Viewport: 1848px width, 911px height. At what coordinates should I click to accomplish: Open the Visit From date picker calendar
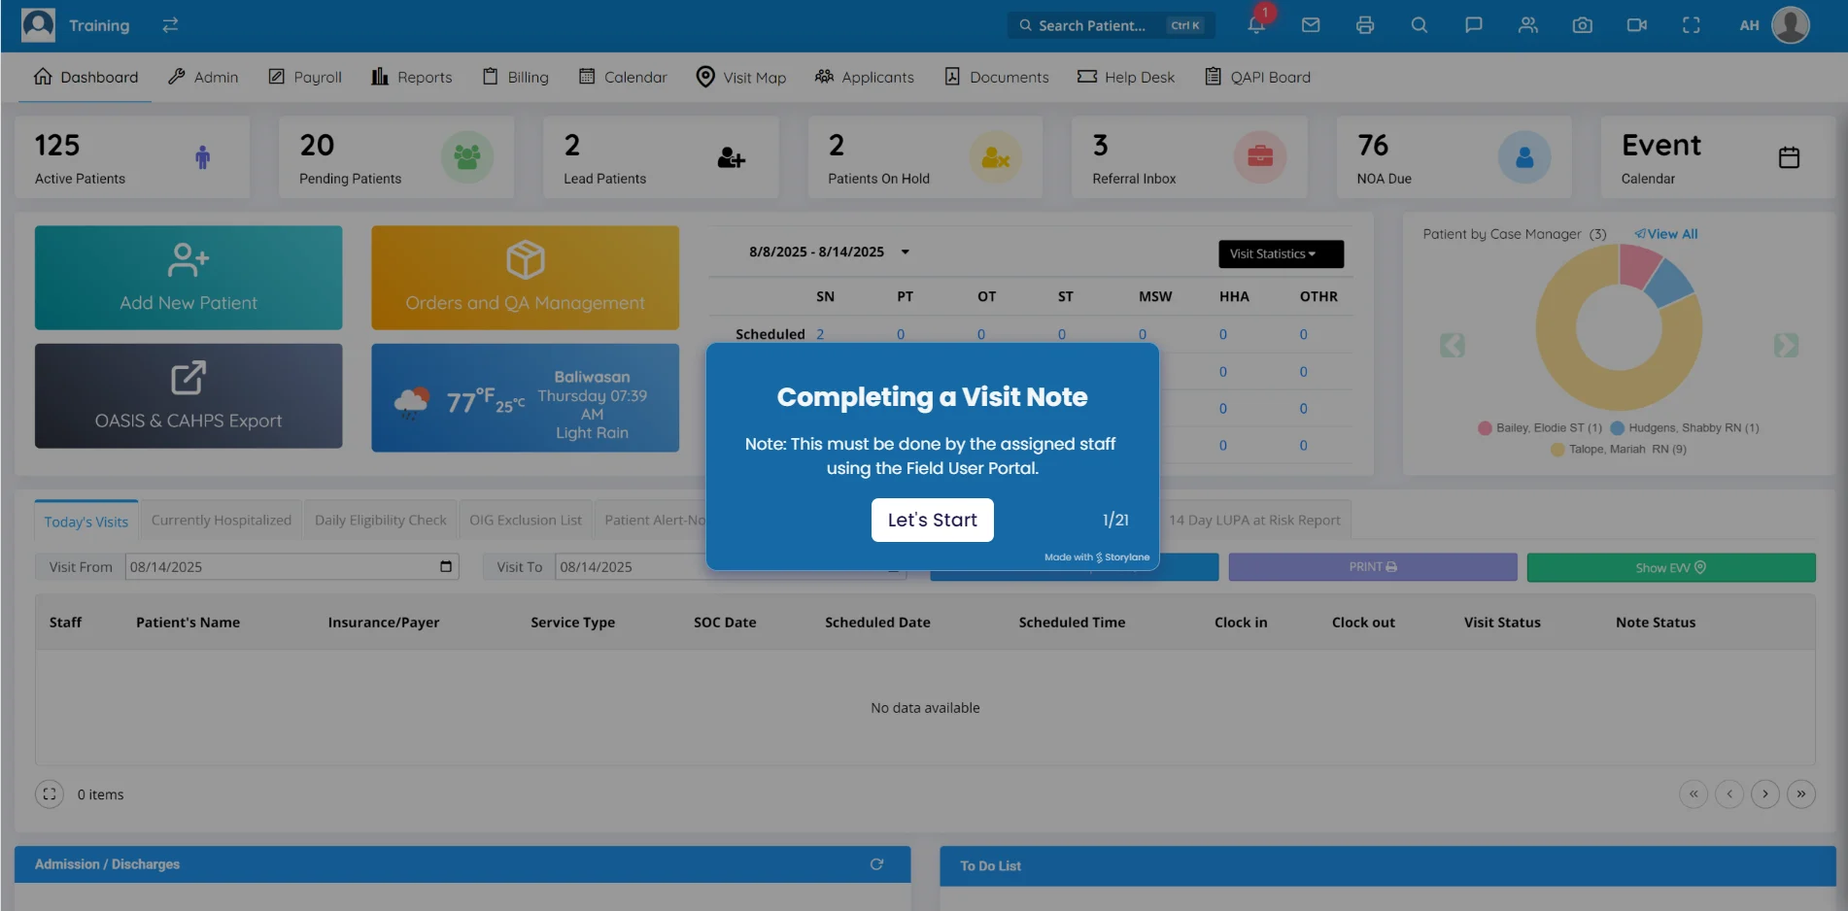coord(446,567)
